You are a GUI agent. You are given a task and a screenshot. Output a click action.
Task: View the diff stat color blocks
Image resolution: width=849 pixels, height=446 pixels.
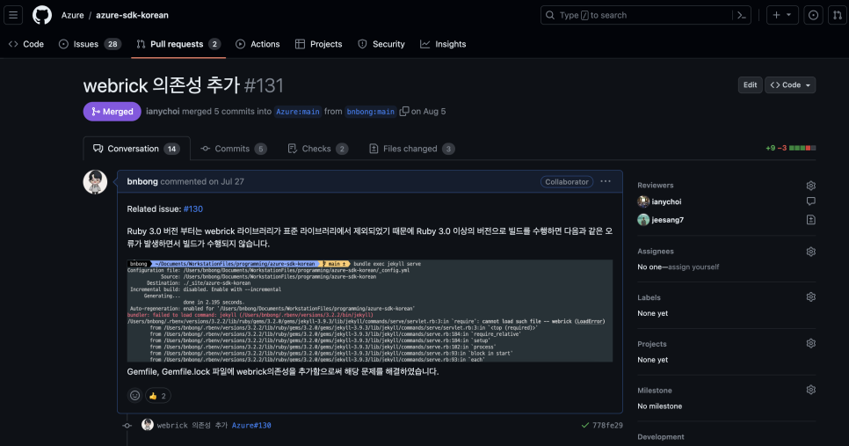coord(802,148)
